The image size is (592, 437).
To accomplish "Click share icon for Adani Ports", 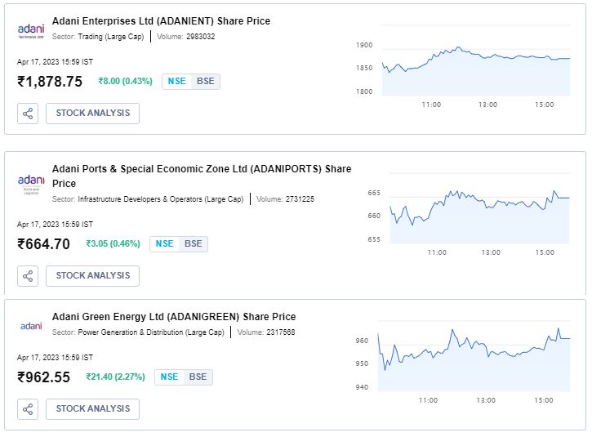I will 28,276.
